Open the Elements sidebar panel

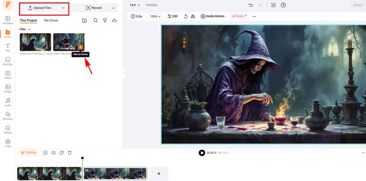(x=8, y=116)
